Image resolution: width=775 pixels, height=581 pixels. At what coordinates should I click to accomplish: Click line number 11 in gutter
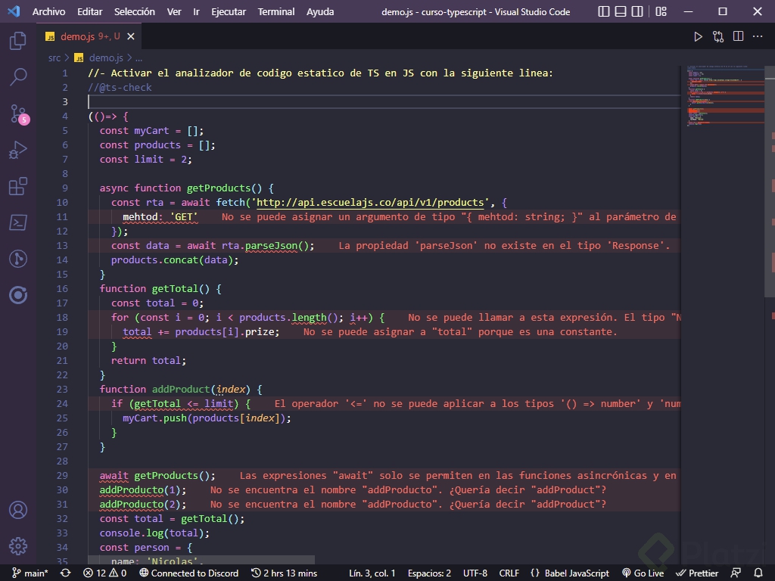tap(62, 217)
